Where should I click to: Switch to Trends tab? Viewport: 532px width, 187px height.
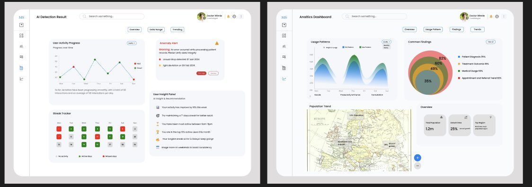(478, 29)
